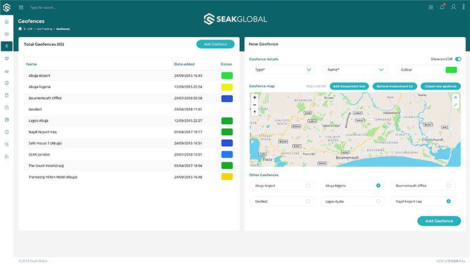Click the user profile icon
Screen dimensions: 470x264
[x=453, y=7]
